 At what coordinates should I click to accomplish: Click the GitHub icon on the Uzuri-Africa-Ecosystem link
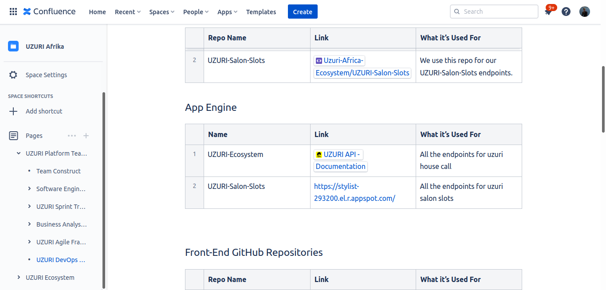318,60
